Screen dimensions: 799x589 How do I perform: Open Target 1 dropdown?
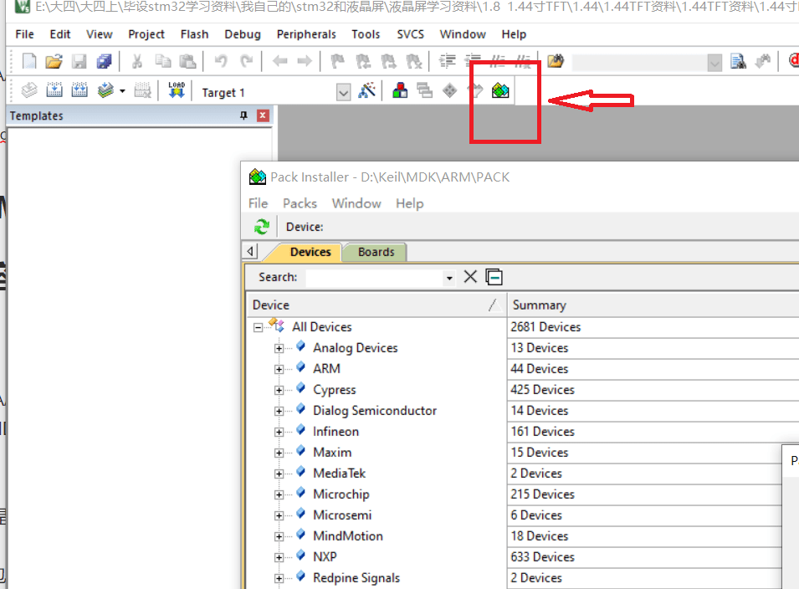pyautogui.click(x=344, y=93)
